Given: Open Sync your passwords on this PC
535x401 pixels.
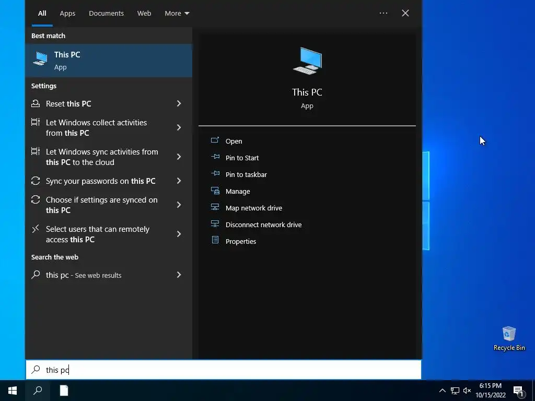Looking at the screenshot, I should (109, 181).
